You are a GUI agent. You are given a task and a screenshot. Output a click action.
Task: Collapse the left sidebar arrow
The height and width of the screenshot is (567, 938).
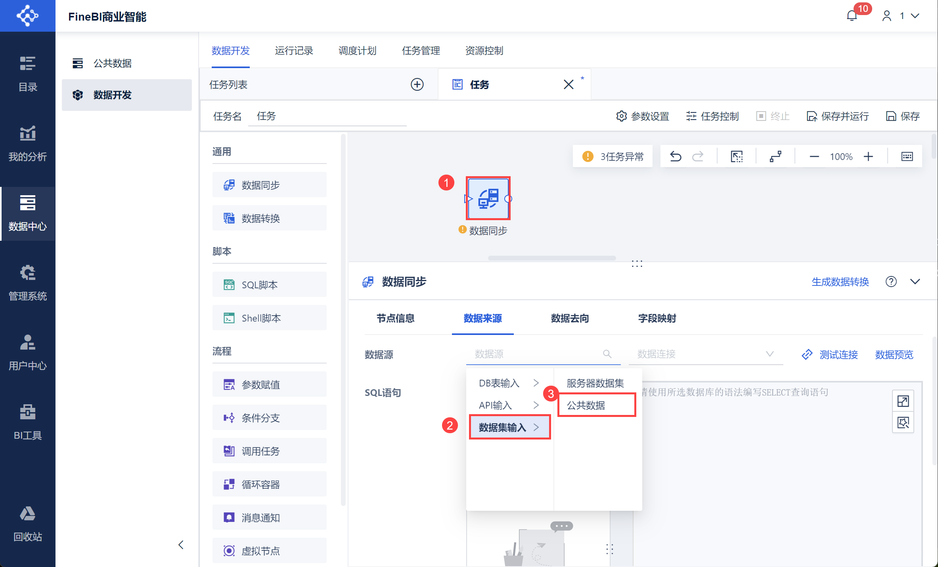point(181,545)
